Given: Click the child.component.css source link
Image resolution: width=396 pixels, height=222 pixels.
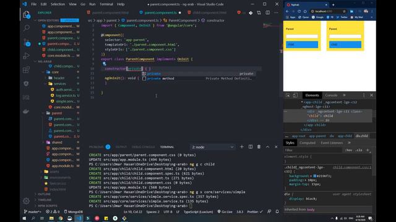Looking at the screenshot, I should (352, 167).
